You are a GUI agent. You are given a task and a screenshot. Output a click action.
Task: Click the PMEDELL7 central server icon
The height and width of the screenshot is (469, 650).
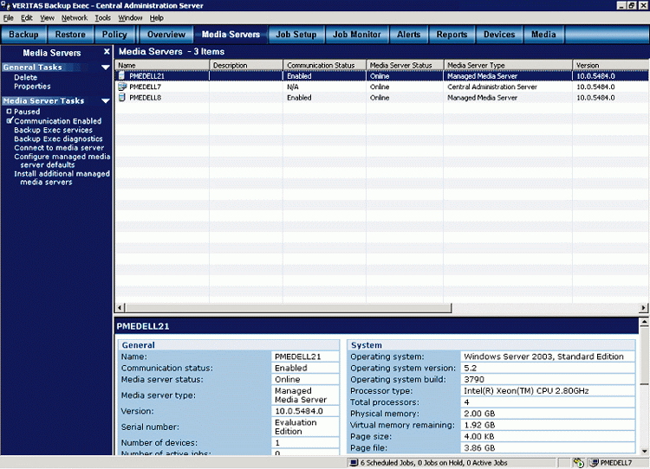(x=122, y=87)
